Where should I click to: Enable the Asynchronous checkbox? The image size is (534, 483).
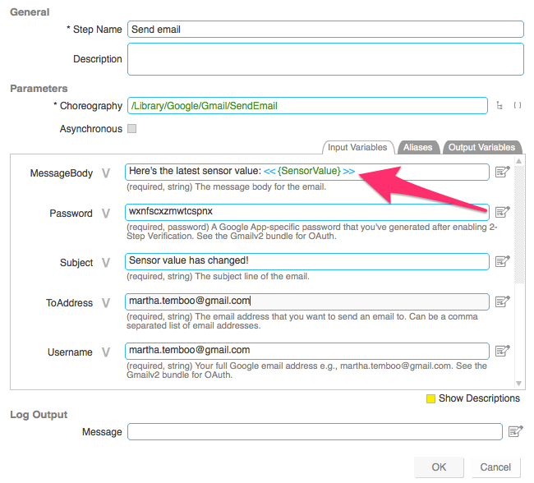(132, 129)
